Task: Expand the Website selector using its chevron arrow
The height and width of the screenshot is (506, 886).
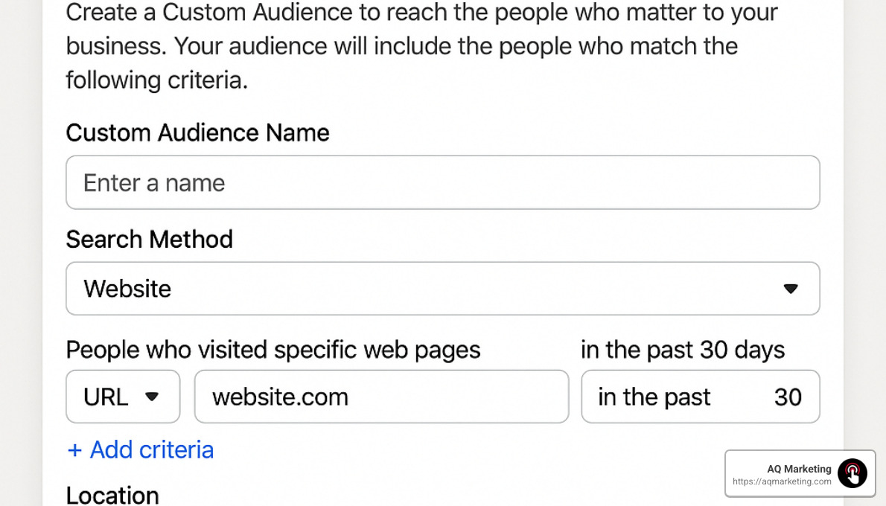Action: click(791, 289)
